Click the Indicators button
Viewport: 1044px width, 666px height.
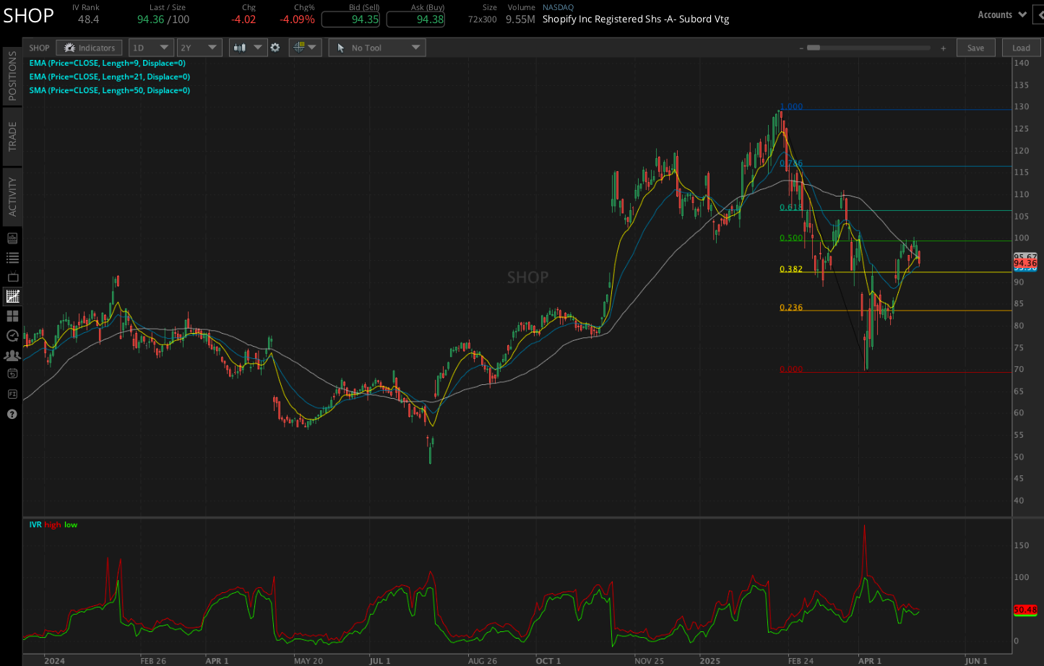coord(89,48)
